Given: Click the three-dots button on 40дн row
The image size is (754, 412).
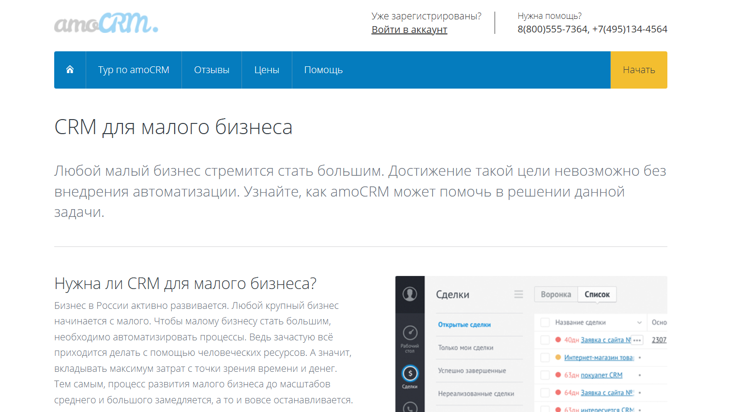Looking at the screenshot, I should pyautogui.click(x=637, y=340).
